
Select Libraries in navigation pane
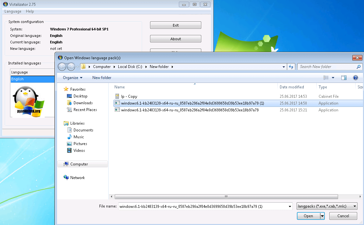77,123
